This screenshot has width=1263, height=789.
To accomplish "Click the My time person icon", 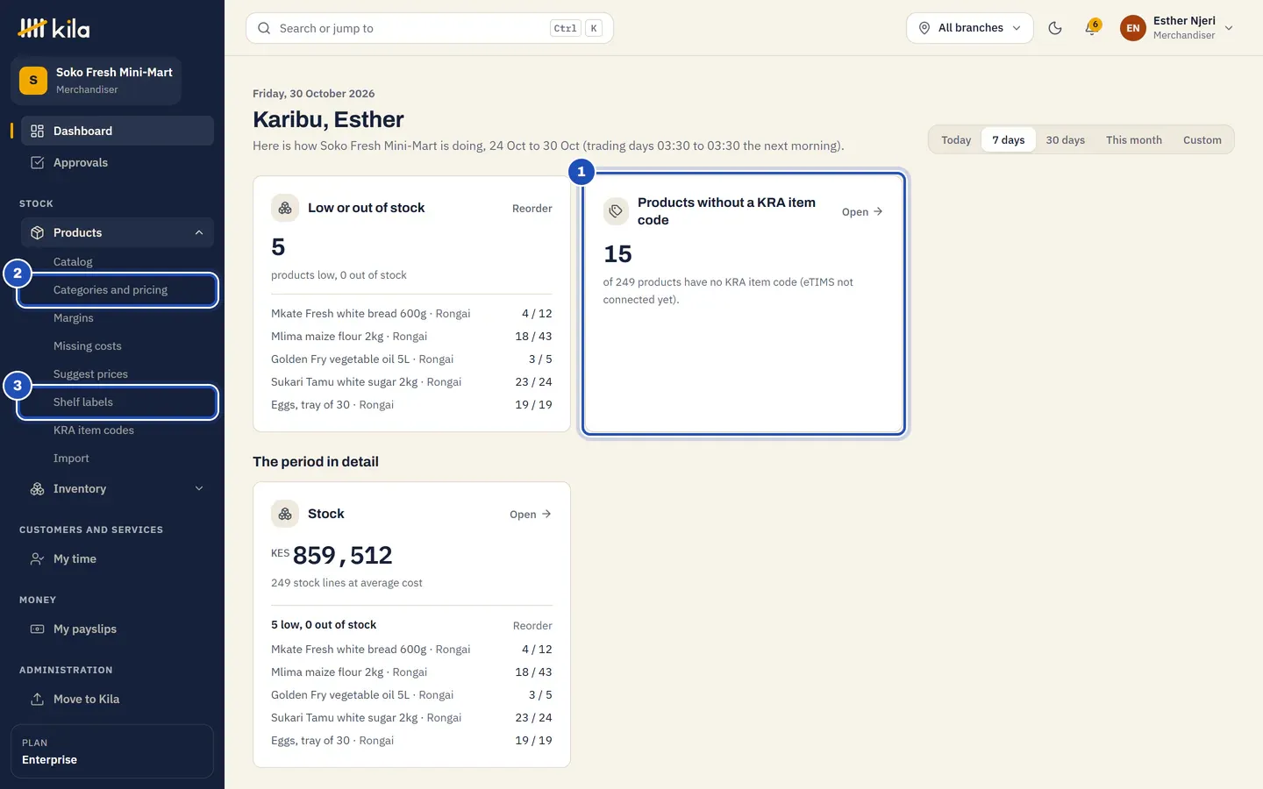I will [x=37, y=558].
